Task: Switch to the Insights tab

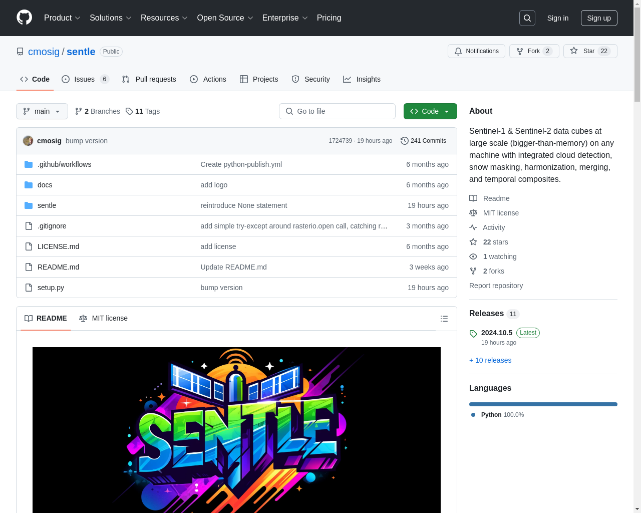Action: point(362,79)
